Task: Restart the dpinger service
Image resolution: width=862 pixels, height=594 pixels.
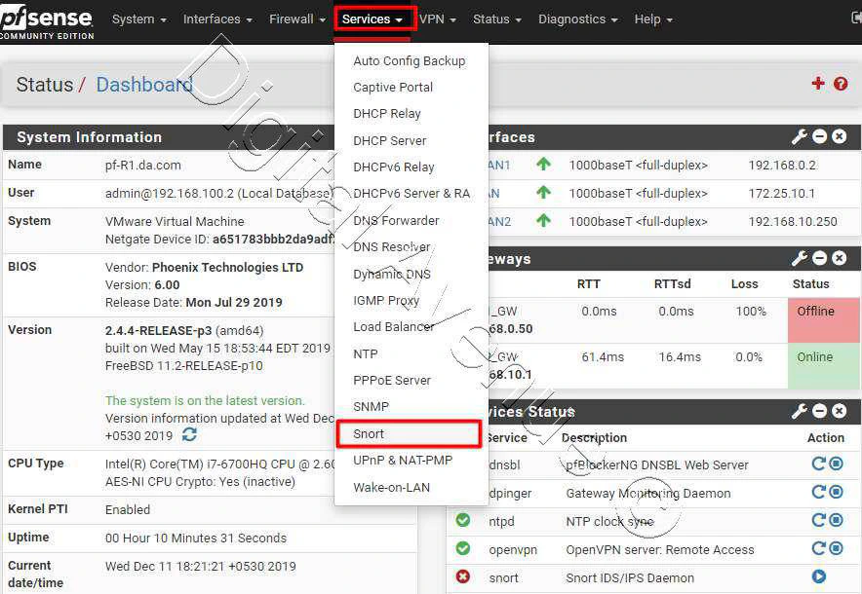Action: [818, 492]
